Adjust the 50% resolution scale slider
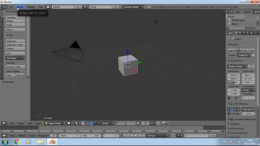The image size is (260, 146). pyautogui.click(x=234, y=82)
